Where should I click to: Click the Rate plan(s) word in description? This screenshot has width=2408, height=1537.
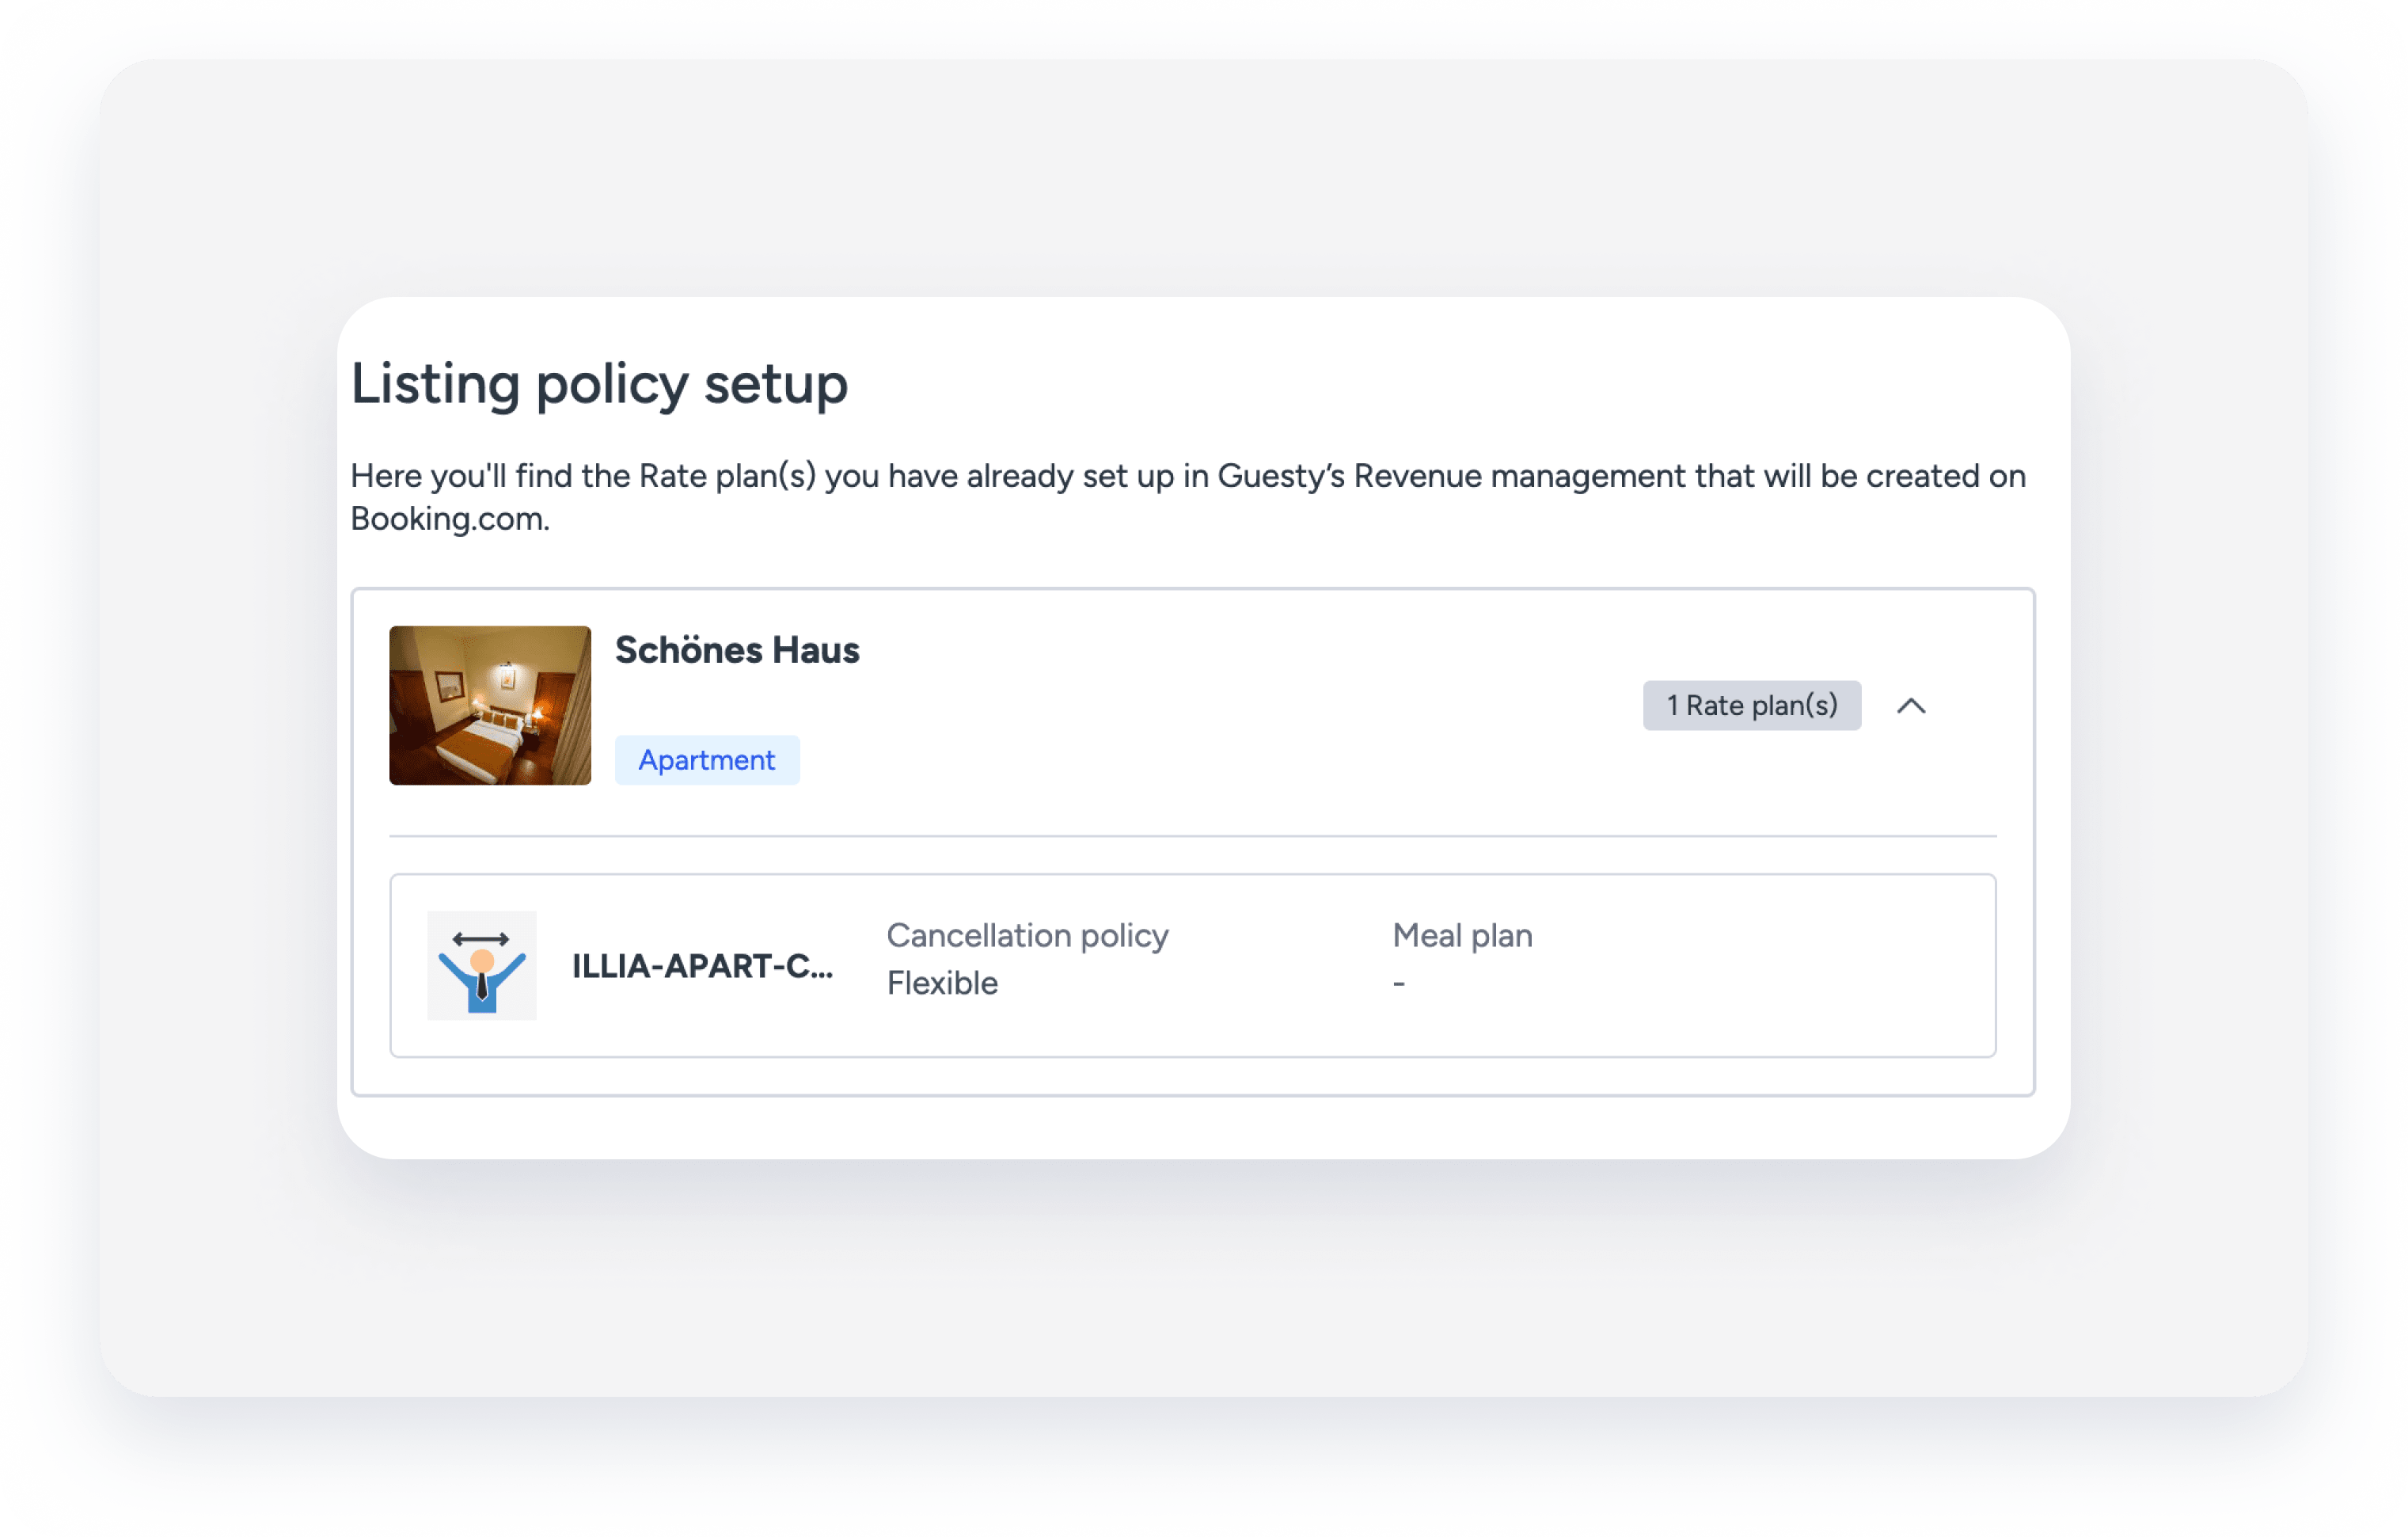pyautogui.click(x=728, y=477)
